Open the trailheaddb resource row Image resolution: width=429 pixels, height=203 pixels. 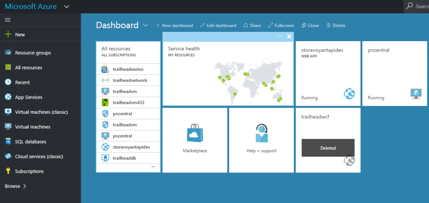tap(128, 158)
